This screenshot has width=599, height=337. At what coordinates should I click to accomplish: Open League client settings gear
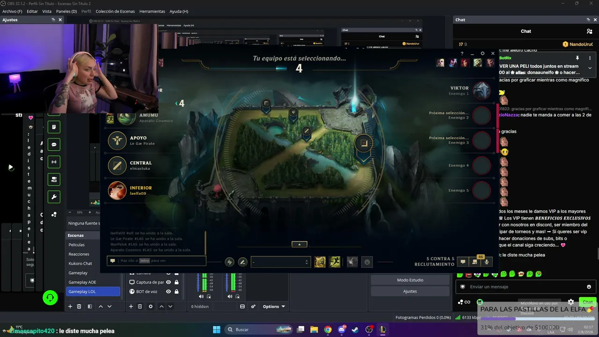[x=482, y=54]
